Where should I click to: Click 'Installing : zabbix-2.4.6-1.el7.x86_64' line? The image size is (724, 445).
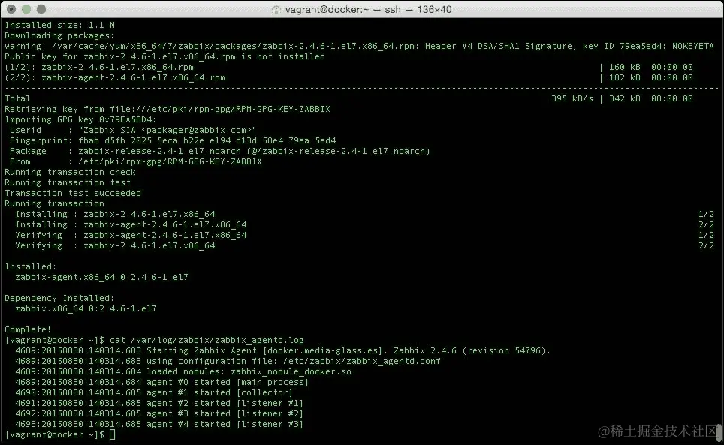[x=116, y=214]
